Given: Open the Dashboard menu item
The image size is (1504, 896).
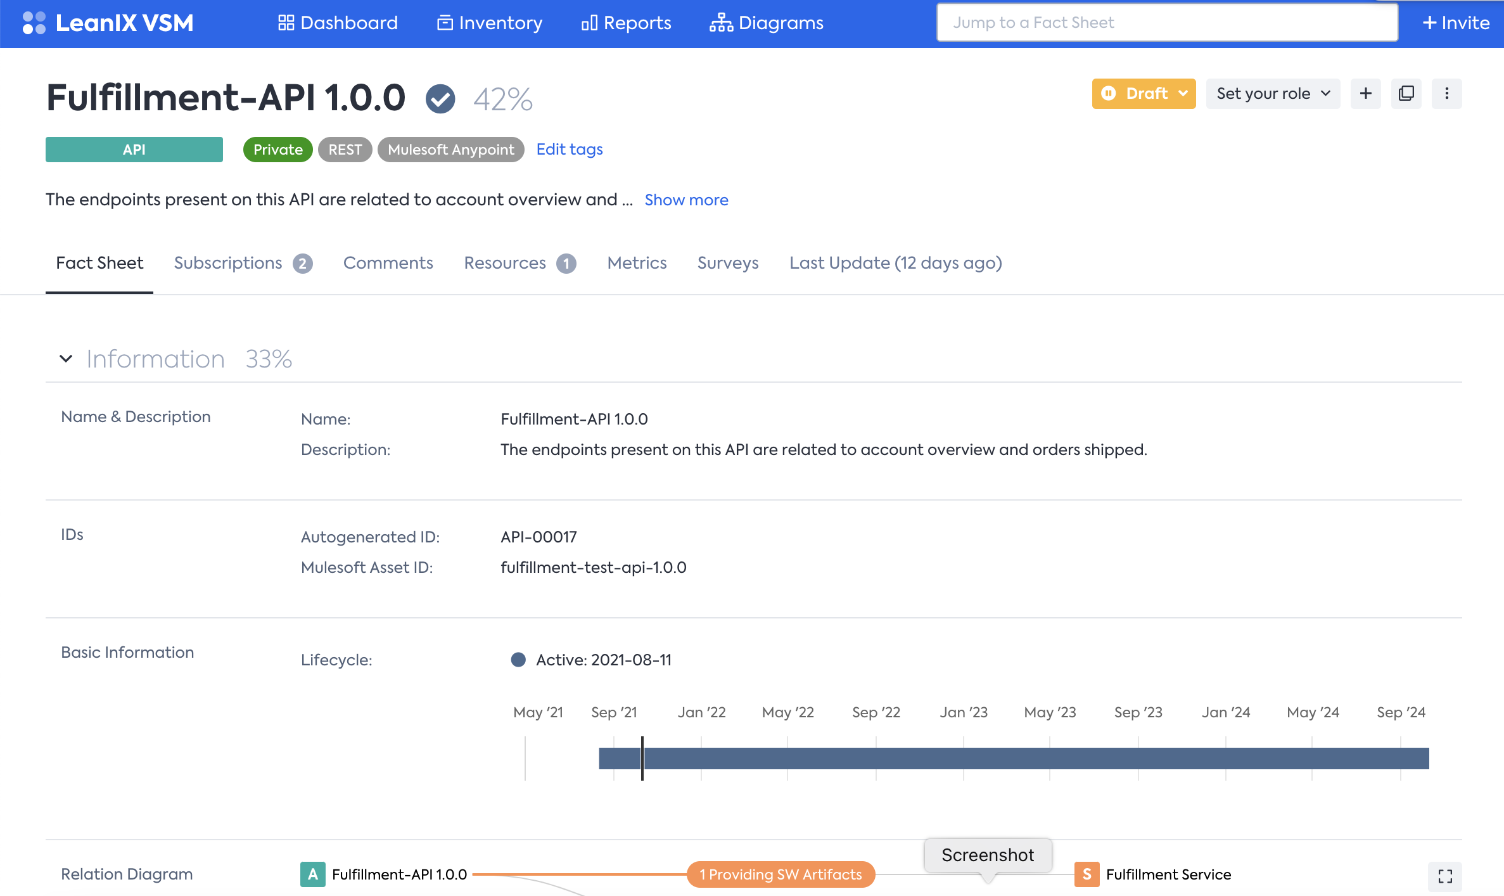Looking at the screenshot, I should pos(338,23).
